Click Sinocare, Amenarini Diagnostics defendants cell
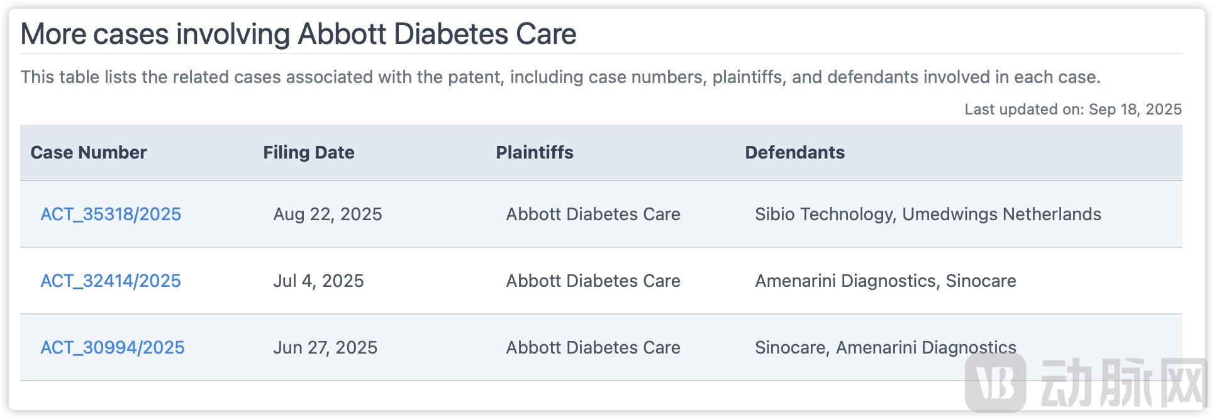The height and width of the screenshot is (419, 1214). (x=886, y=348)
